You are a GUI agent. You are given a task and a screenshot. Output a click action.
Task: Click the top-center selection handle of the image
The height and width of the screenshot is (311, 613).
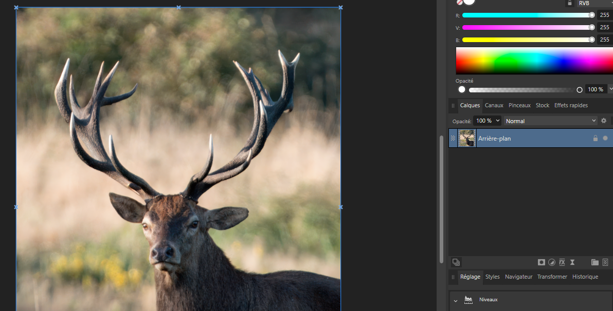click(178, 7)
